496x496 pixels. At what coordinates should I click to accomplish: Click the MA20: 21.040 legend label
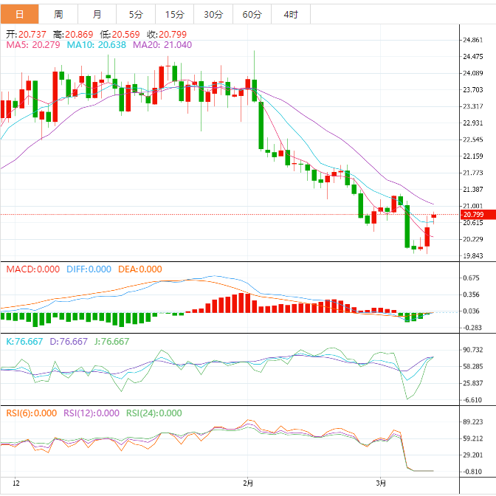click(162, 44)
